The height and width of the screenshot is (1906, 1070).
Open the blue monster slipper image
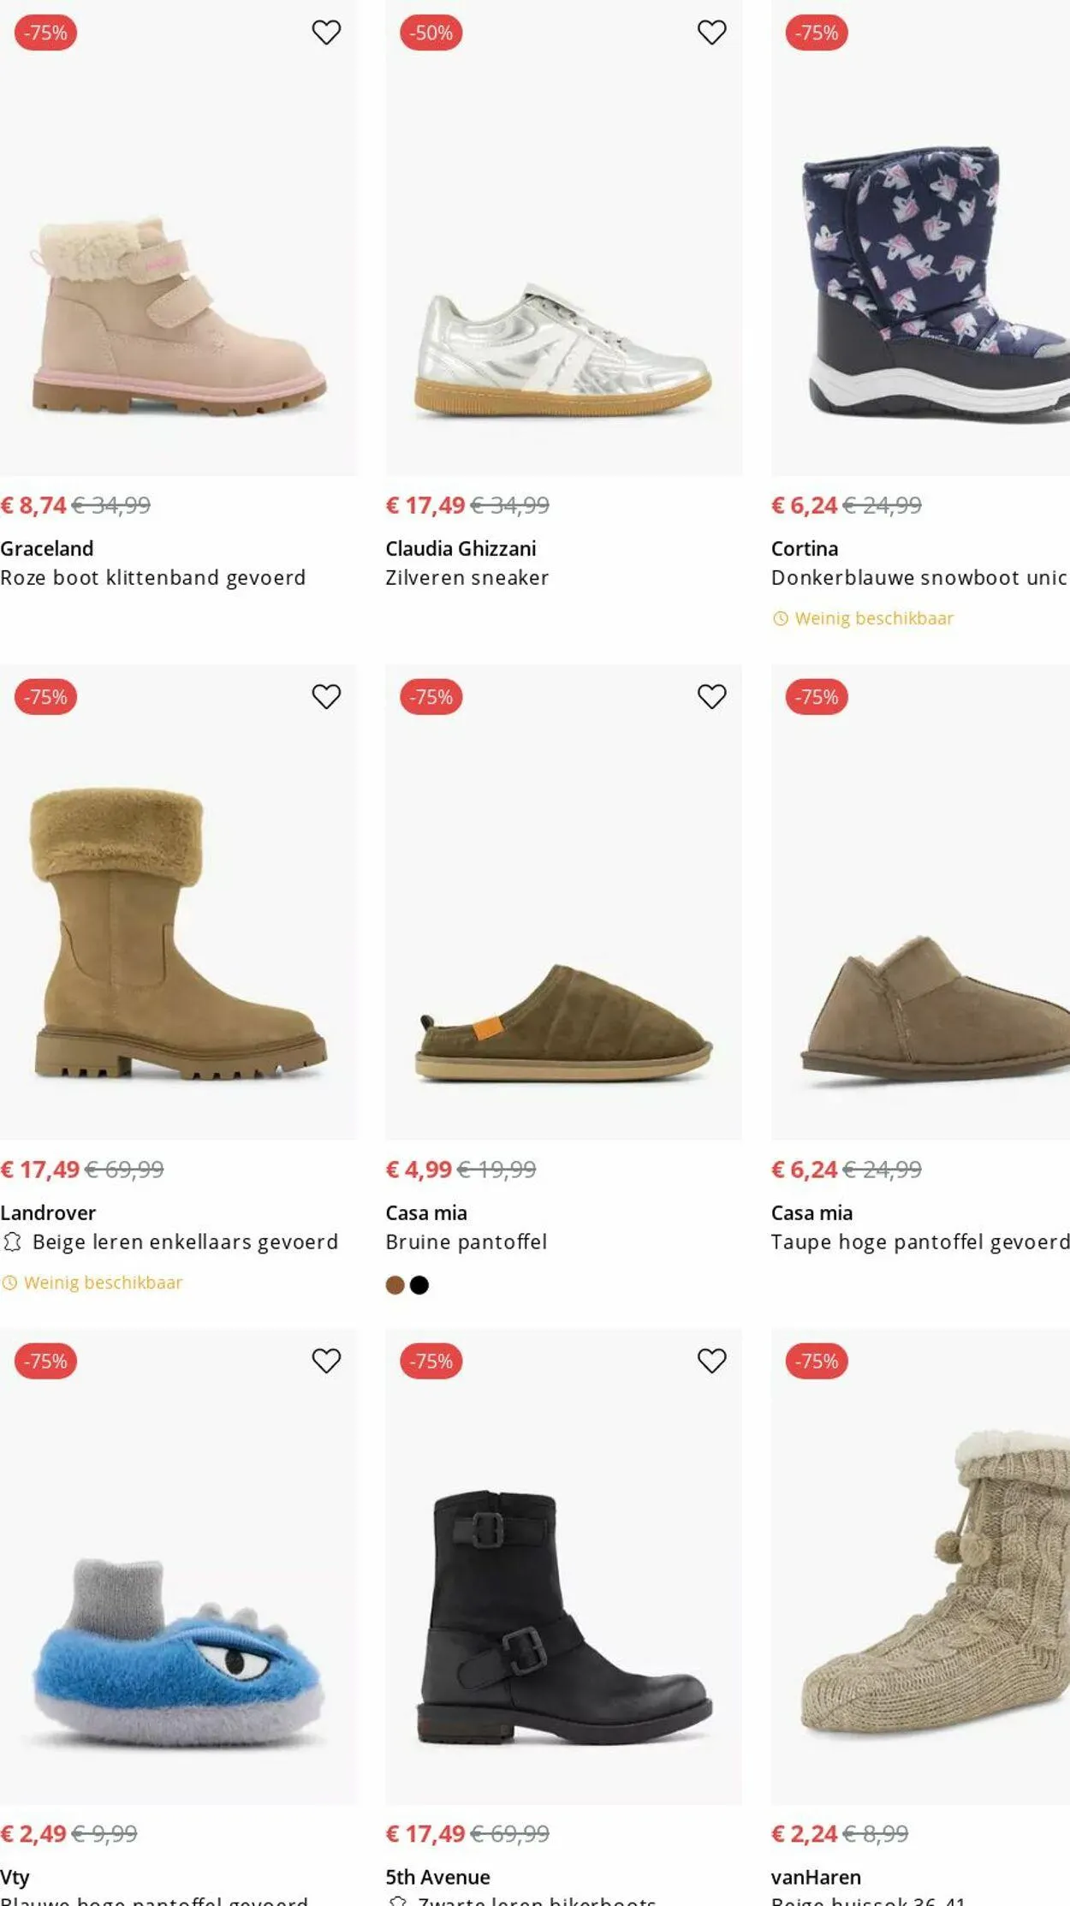(x=178, y=1653)
